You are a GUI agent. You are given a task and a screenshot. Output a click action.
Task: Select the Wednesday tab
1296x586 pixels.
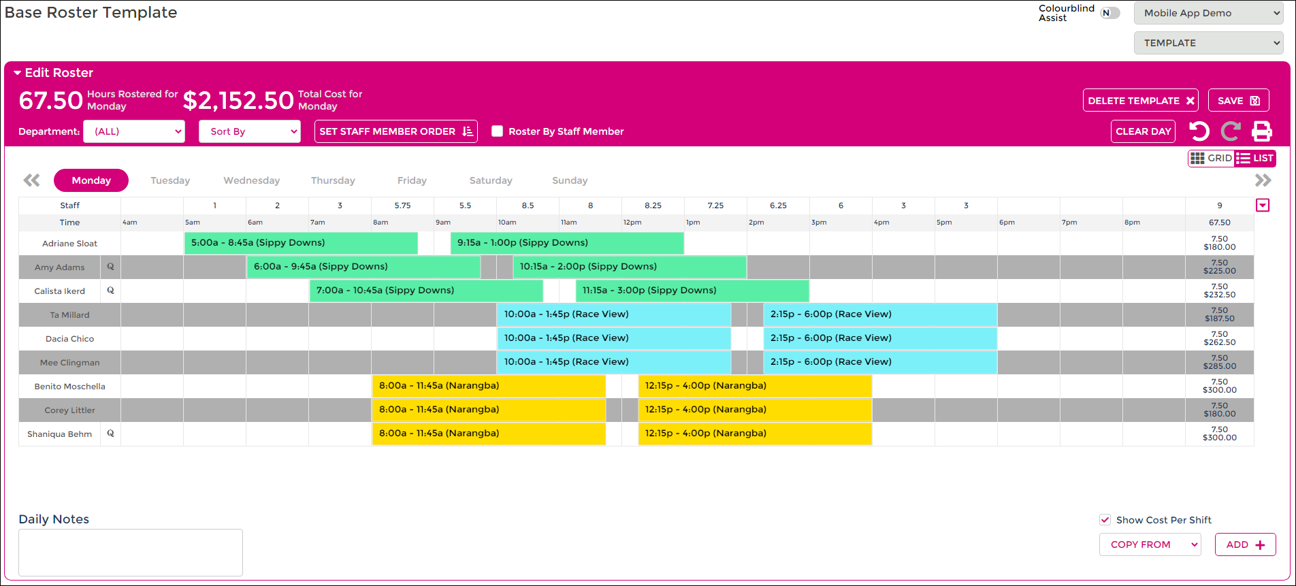click(x=252, y=180)
